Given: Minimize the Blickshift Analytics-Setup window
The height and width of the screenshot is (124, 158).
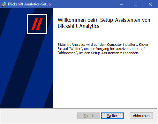Looking at the screenshot, I should click(x=121, y=4).
